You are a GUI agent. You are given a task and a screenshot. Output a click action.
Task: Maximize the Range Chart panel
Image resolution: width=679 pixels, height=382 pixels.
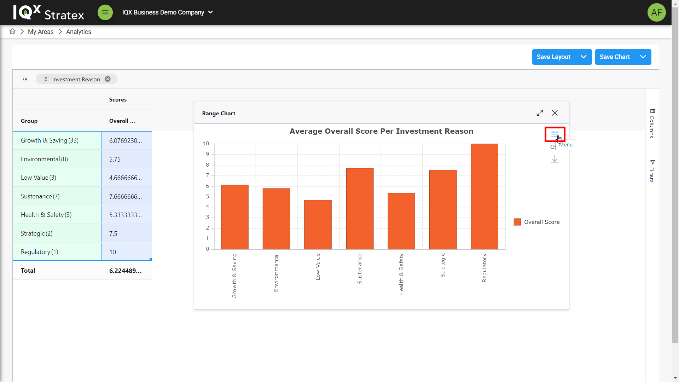click(x=540, y=113)
